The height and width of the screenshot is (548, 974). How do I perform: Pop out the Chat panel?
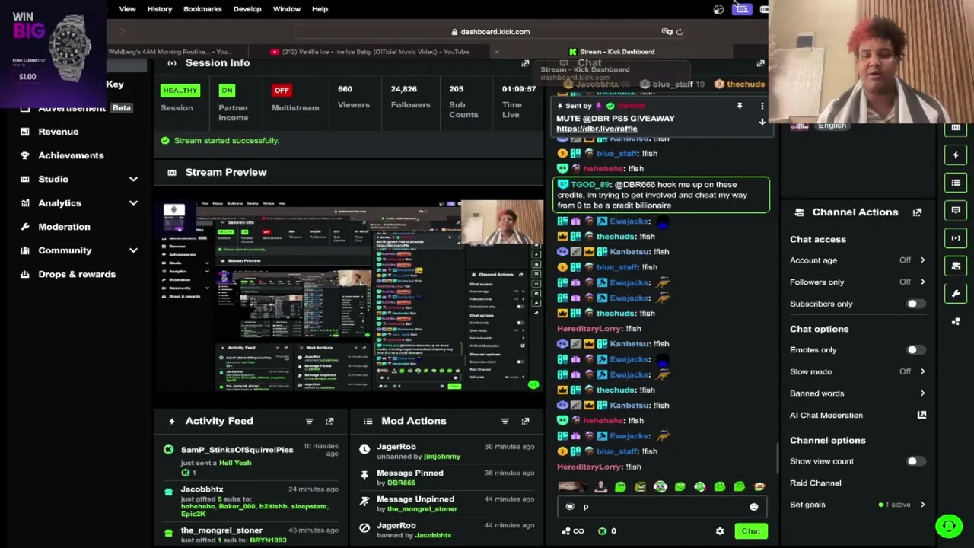coord(760,63)
